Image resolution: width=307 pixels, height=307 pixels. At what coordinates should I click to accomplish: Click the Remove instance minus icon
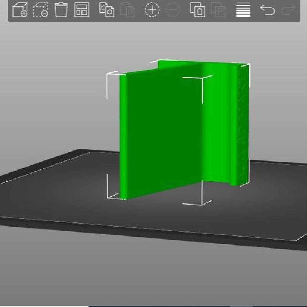click(173, 10)
